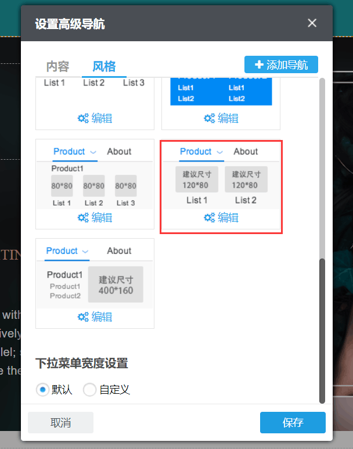Click gear edit icon under 120*80 style
The height and width of the screenshot is (449, 353).
tap(210, 218)
